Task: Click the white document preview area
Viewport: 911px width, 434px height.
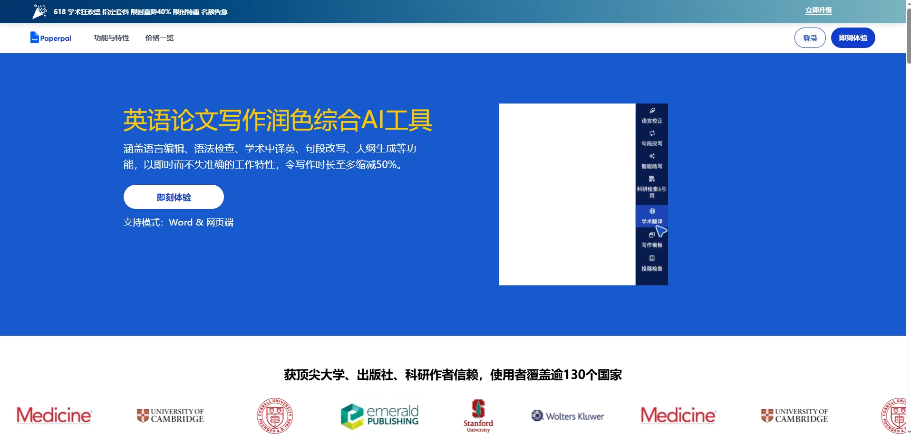Action: pyautogui.click(x=567, y=194)
